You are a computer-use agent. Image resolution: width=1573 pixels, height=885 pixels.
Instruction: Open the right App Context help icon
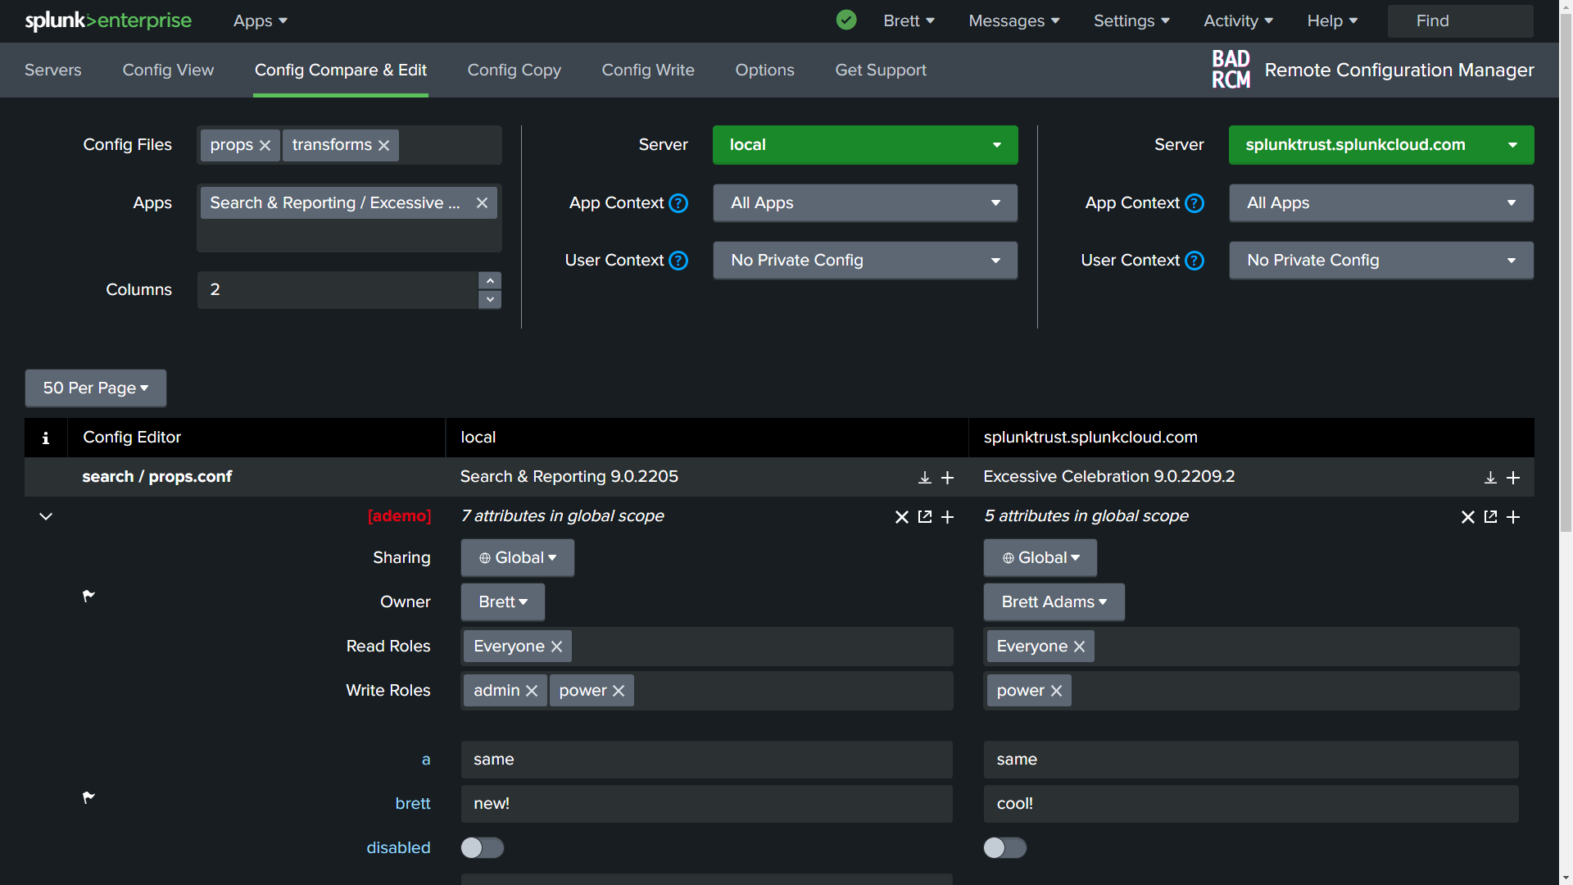point(1194,203)
